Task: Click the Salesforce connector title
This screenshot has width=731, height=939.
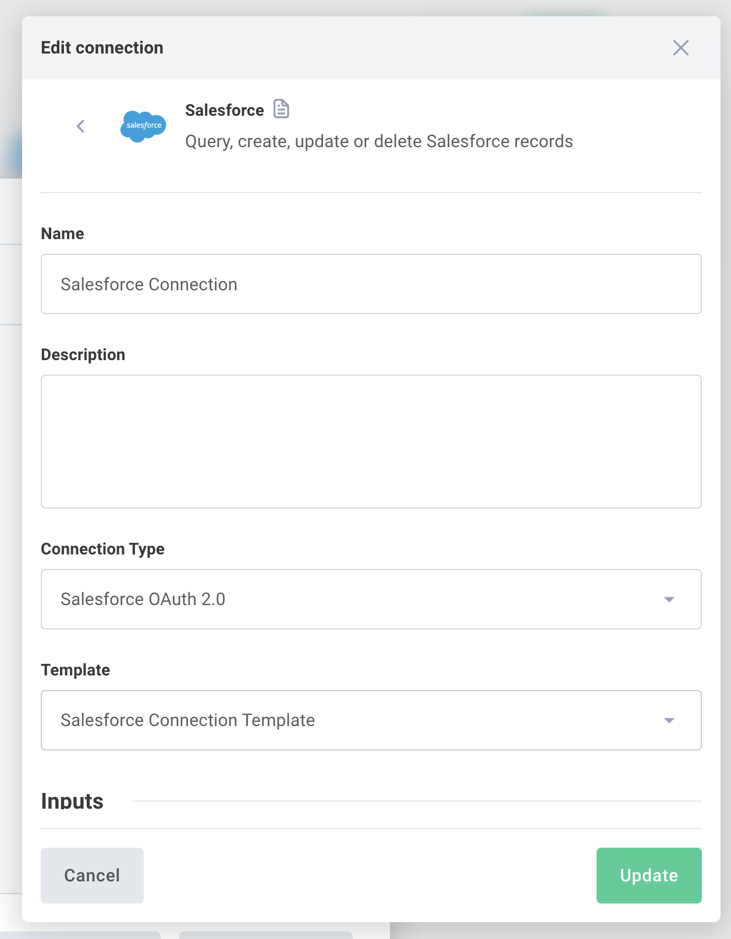Action: [225, 110]
